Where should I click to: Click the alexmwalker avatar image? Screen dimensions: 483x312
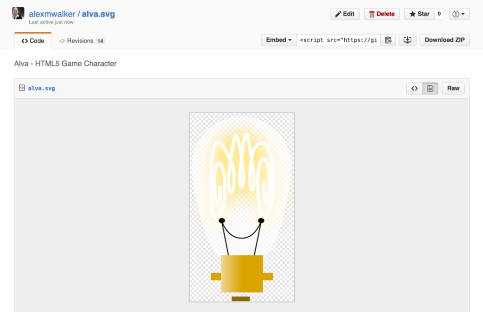tap(18, 14)
